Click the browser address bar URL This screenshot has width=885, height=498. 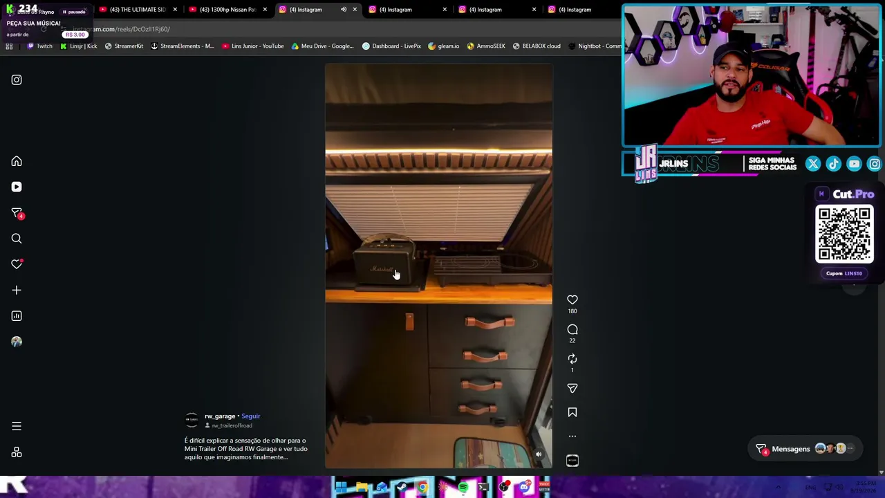(x=121, y=29)
